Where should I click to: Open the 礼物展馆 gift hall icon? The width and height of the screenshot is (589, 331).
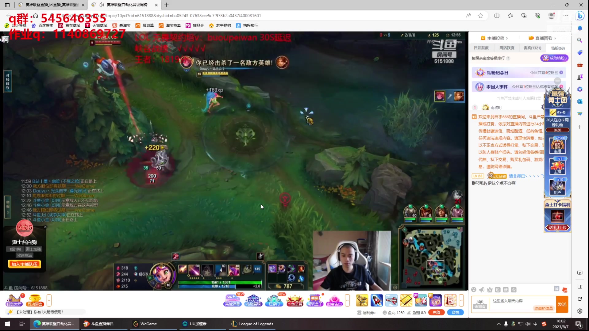pos(253,300)
